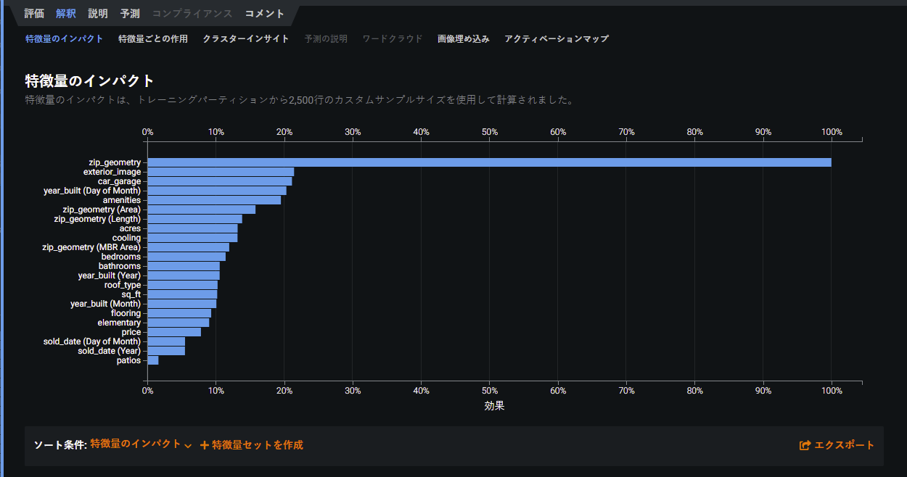
Task: Click the zip_geometry bar at 100%
Action: 489,162
